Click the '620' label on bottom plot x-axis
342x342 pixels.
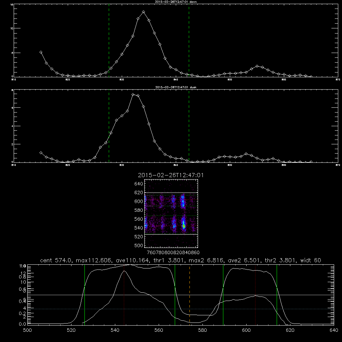tap(290, 330)
